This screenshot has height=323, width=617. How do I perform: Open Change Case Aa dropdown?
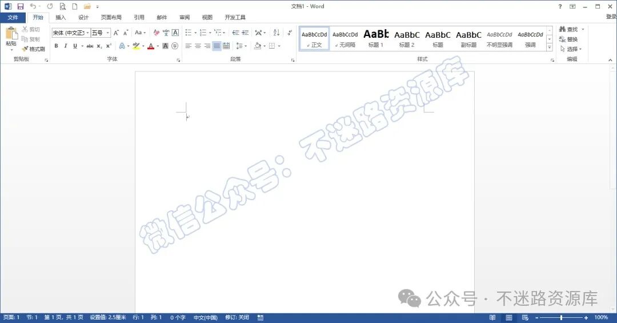[x=141, y=33]
